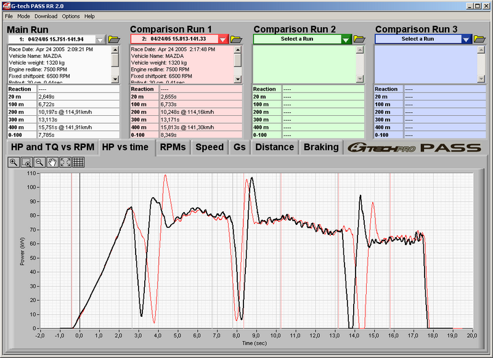Click Fixed shiftpoint line in Comparison Run 1 info
The height and width of the screenshot is (358, 493).
click(x=161, y=76)
